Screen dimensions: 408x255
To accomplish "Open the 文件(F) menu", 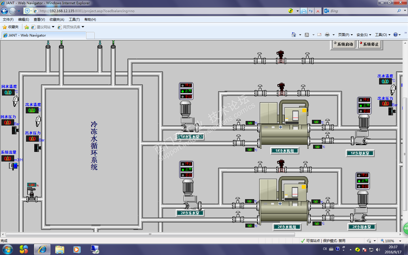I will click(8, 20).
